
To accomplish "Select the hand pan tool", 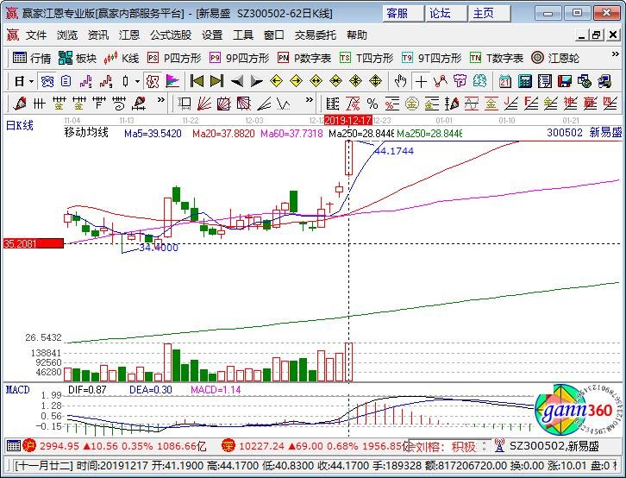I will pos(400,82).
